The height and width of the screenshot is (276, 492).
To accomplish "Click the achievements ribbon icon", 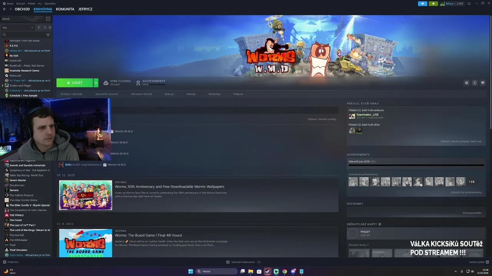I will pyautogui.click(x=138, y=83).
